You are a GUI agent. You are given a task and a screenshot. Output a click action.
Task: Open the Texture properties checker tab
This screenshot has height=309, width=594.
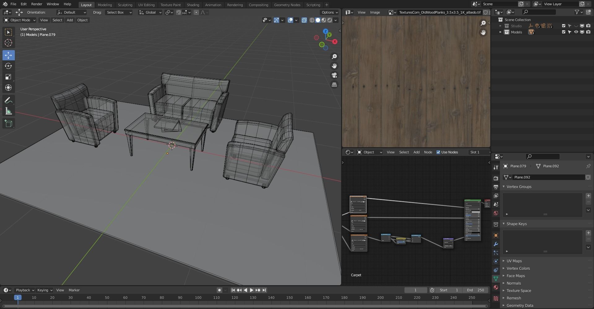(x=496, y=298)
